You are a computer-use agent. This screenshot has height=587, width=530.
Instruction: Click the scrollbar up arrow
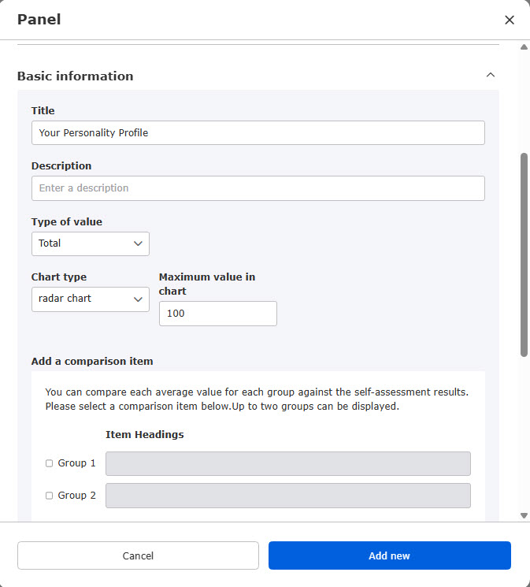[524, 47]
